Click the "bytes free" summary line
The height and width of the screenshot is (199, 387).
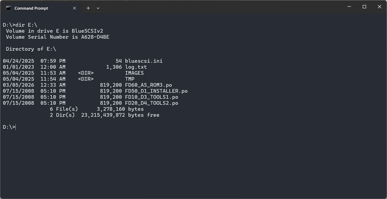tap(144, 115)
